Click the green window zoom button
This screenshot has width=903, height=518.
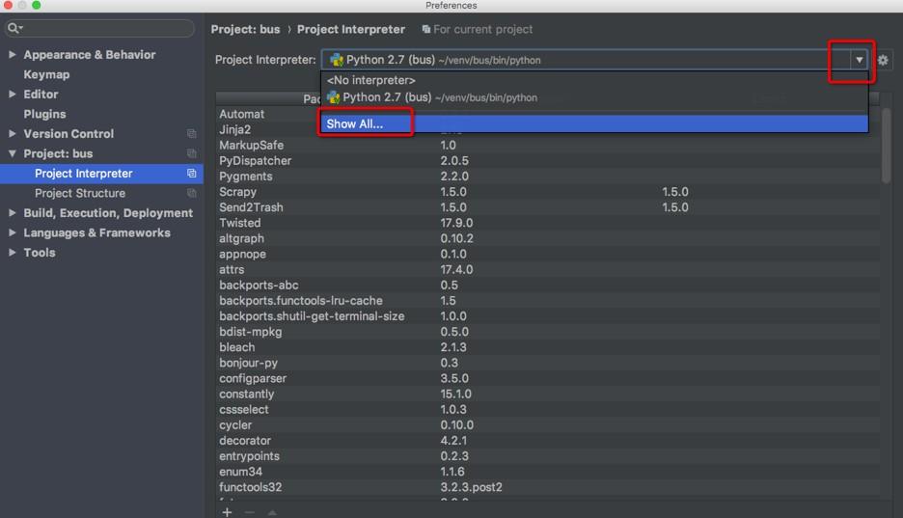click(37, 5)
